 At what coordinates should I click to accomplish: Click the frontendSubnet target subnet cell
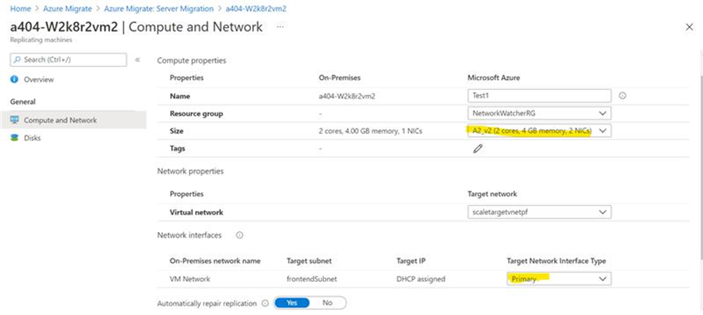coord(311,279)
